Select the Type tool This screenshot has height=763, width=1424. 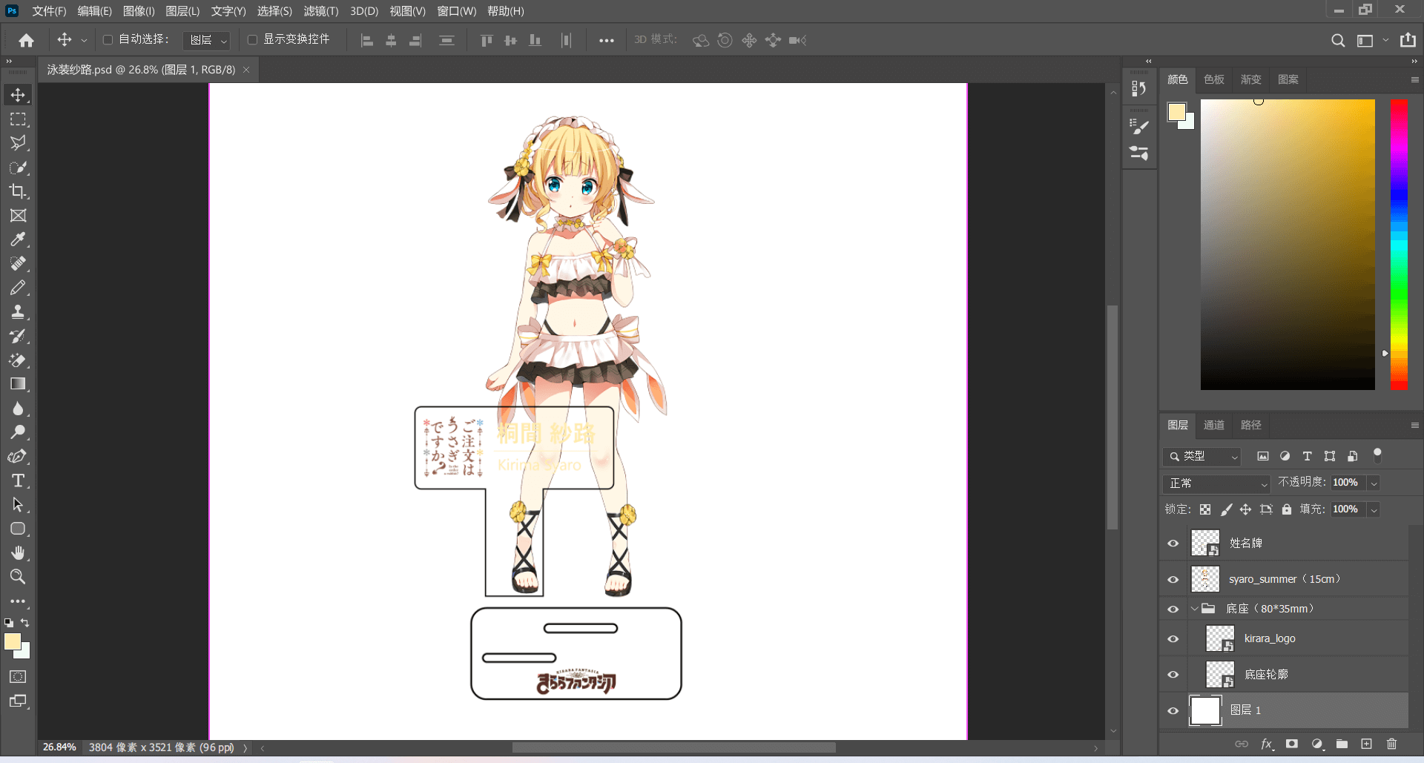(18, 480)
